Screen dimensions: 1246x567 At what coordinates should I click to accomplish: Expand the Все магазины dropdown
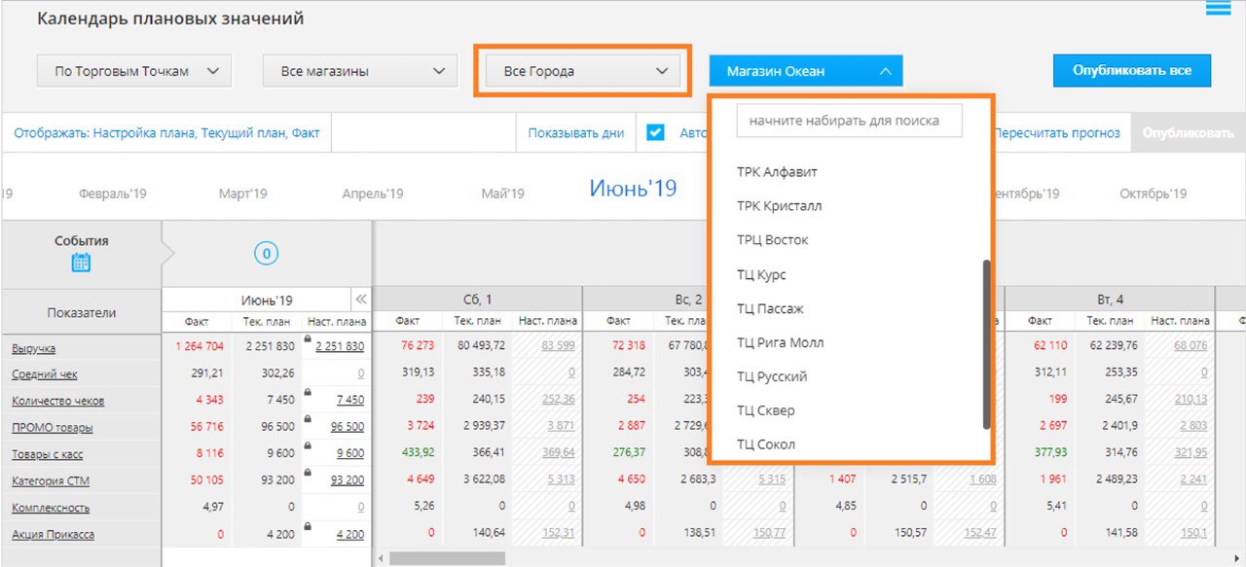[x=359, y=71]
